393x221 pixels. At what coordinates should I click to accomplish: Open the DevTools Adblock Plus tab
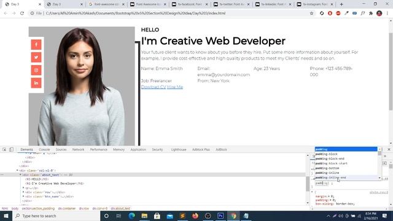(201, 150)
